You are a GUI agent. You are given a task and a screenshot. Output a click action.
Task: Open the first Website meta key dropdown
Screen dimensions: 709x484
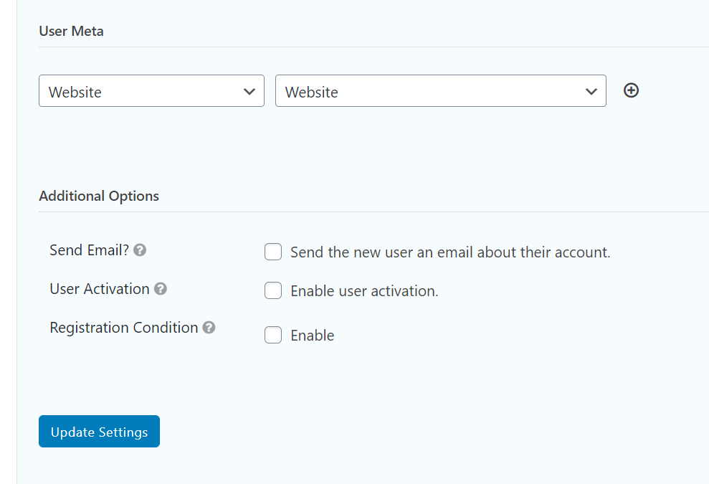[151, 91]
